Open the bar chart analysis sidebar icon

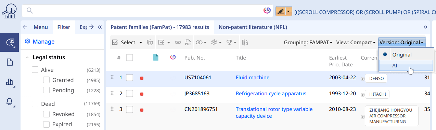pyautogui.click(x=10, y=82)
